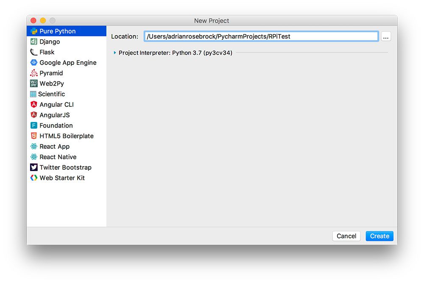Click the Foundation F icon
The height and width of the screenshot is (283, 424).
34,125
